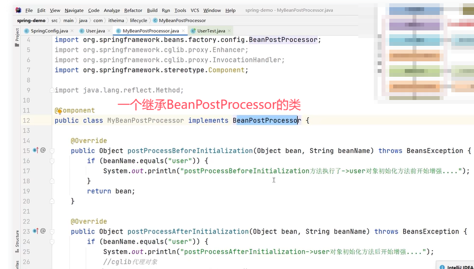Click fold end marker on line 18
Viewport: 474px width, 269px height.
click(x=52, y=181)
